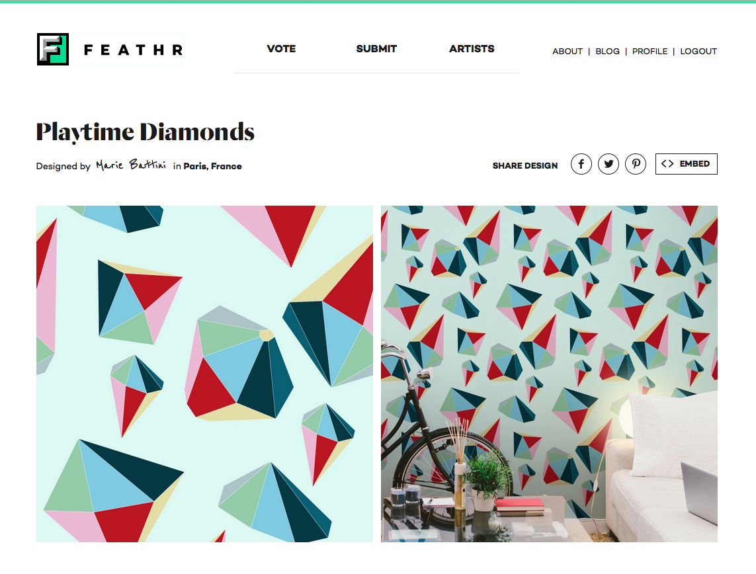Image resolution: width=756 pixels, height=574 pixels.
Task: Open the VOTE page
Action: 281,49
